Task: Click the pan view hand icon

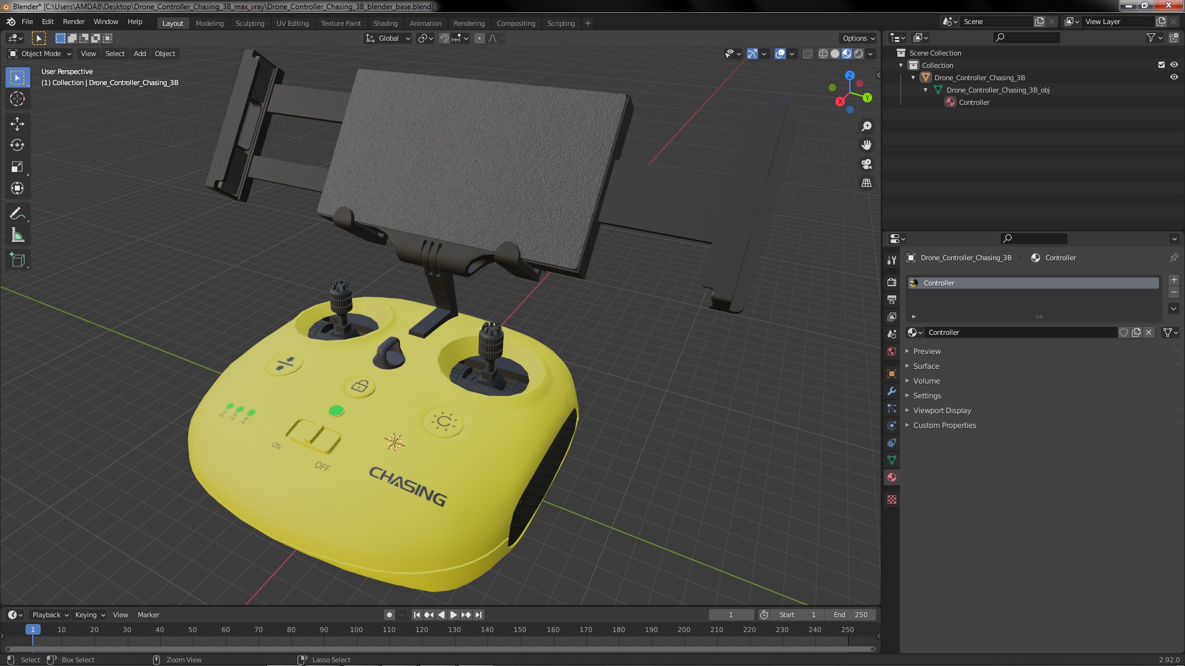Action: click(x=867, y=145)
